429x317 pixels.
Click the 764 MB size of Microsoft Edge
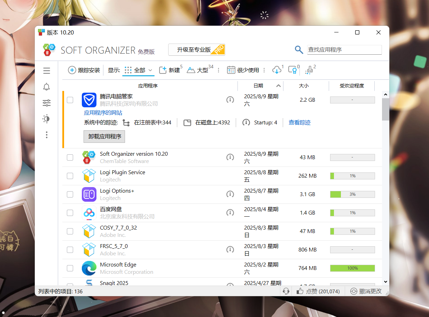(307, 268)
